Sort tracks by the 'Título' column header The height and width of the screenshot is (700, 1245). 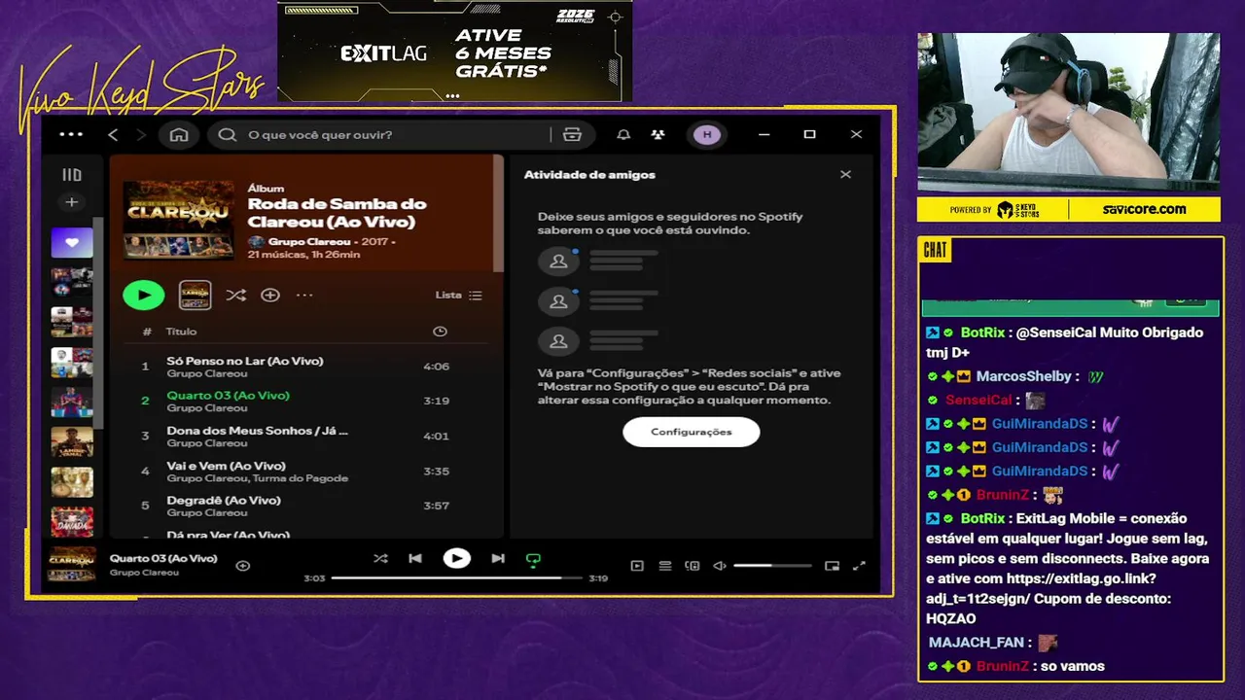coord(181,332)
